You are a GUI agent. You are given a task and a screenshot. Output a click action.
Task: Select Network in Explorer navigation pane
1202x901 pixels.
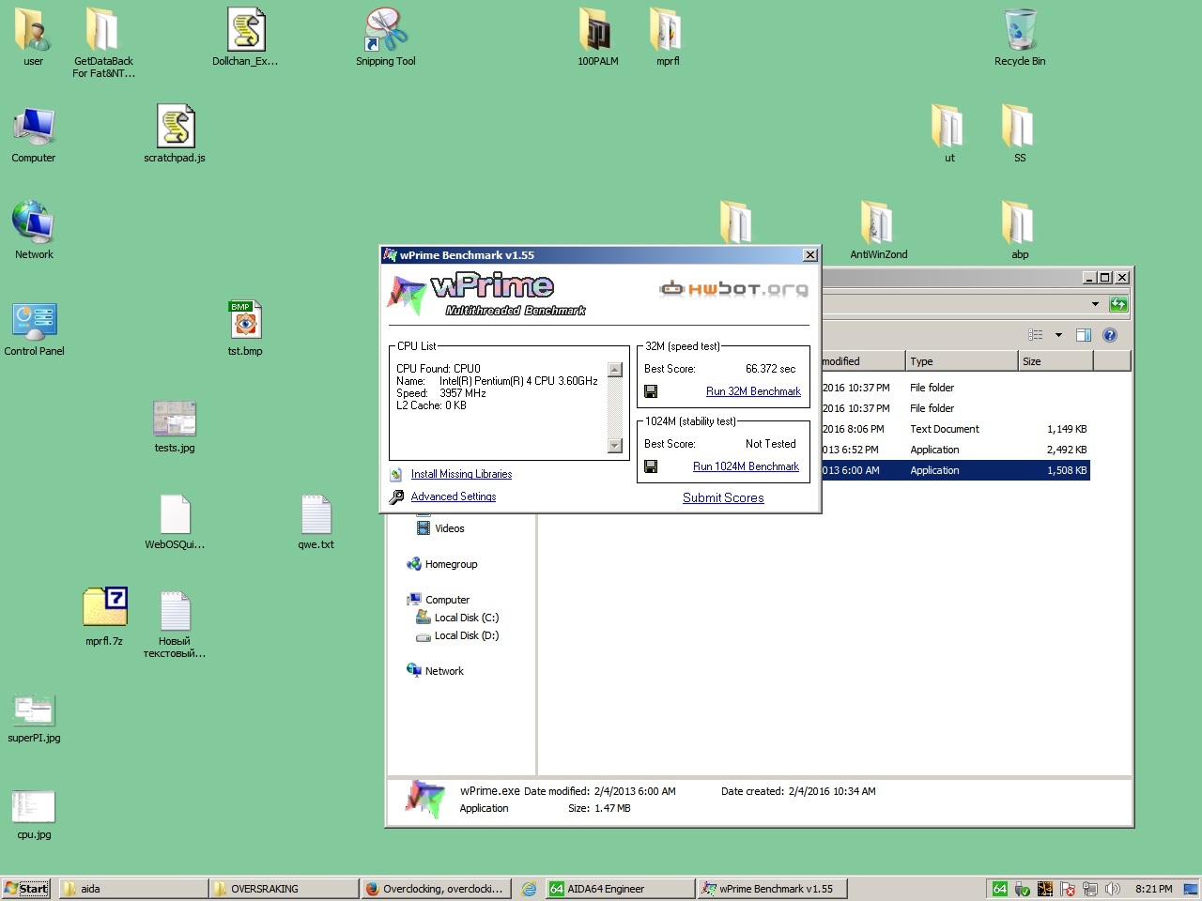click(x=436, y=671)
